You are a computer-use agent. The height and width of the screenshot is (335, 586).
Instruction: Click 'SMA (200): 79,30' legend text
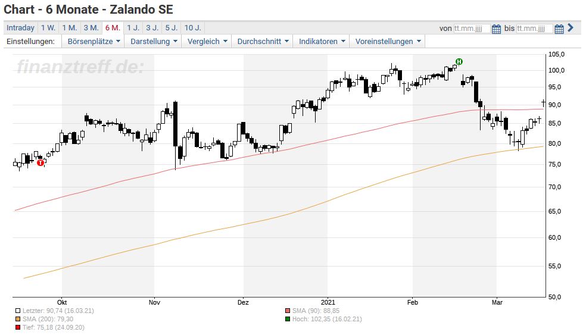pyautogui.click(x=48, y=319)
